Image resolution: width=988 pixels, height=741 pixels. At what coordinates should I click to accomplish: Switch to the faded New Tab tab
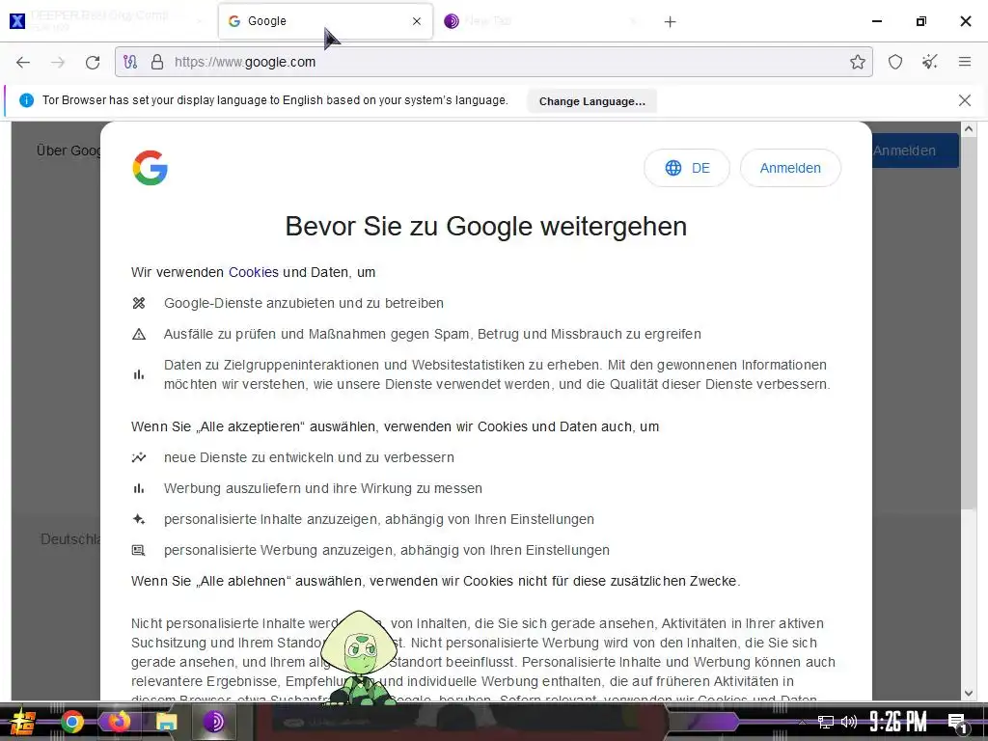[543, 21]
